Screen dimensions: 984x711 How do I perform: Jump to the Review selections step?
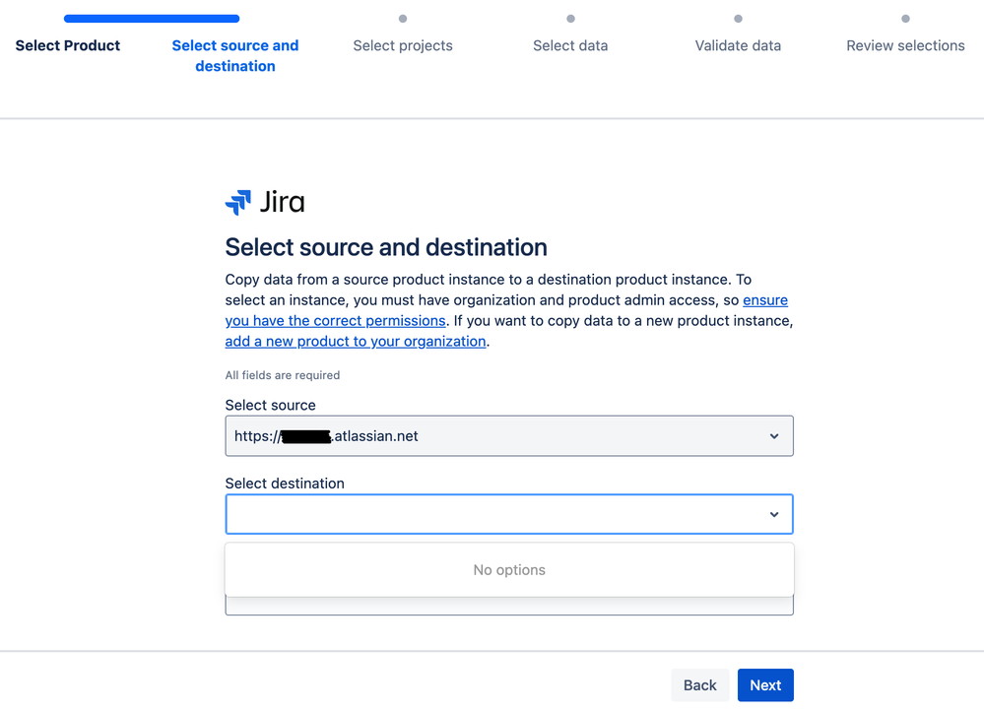[x=905, y=46]
